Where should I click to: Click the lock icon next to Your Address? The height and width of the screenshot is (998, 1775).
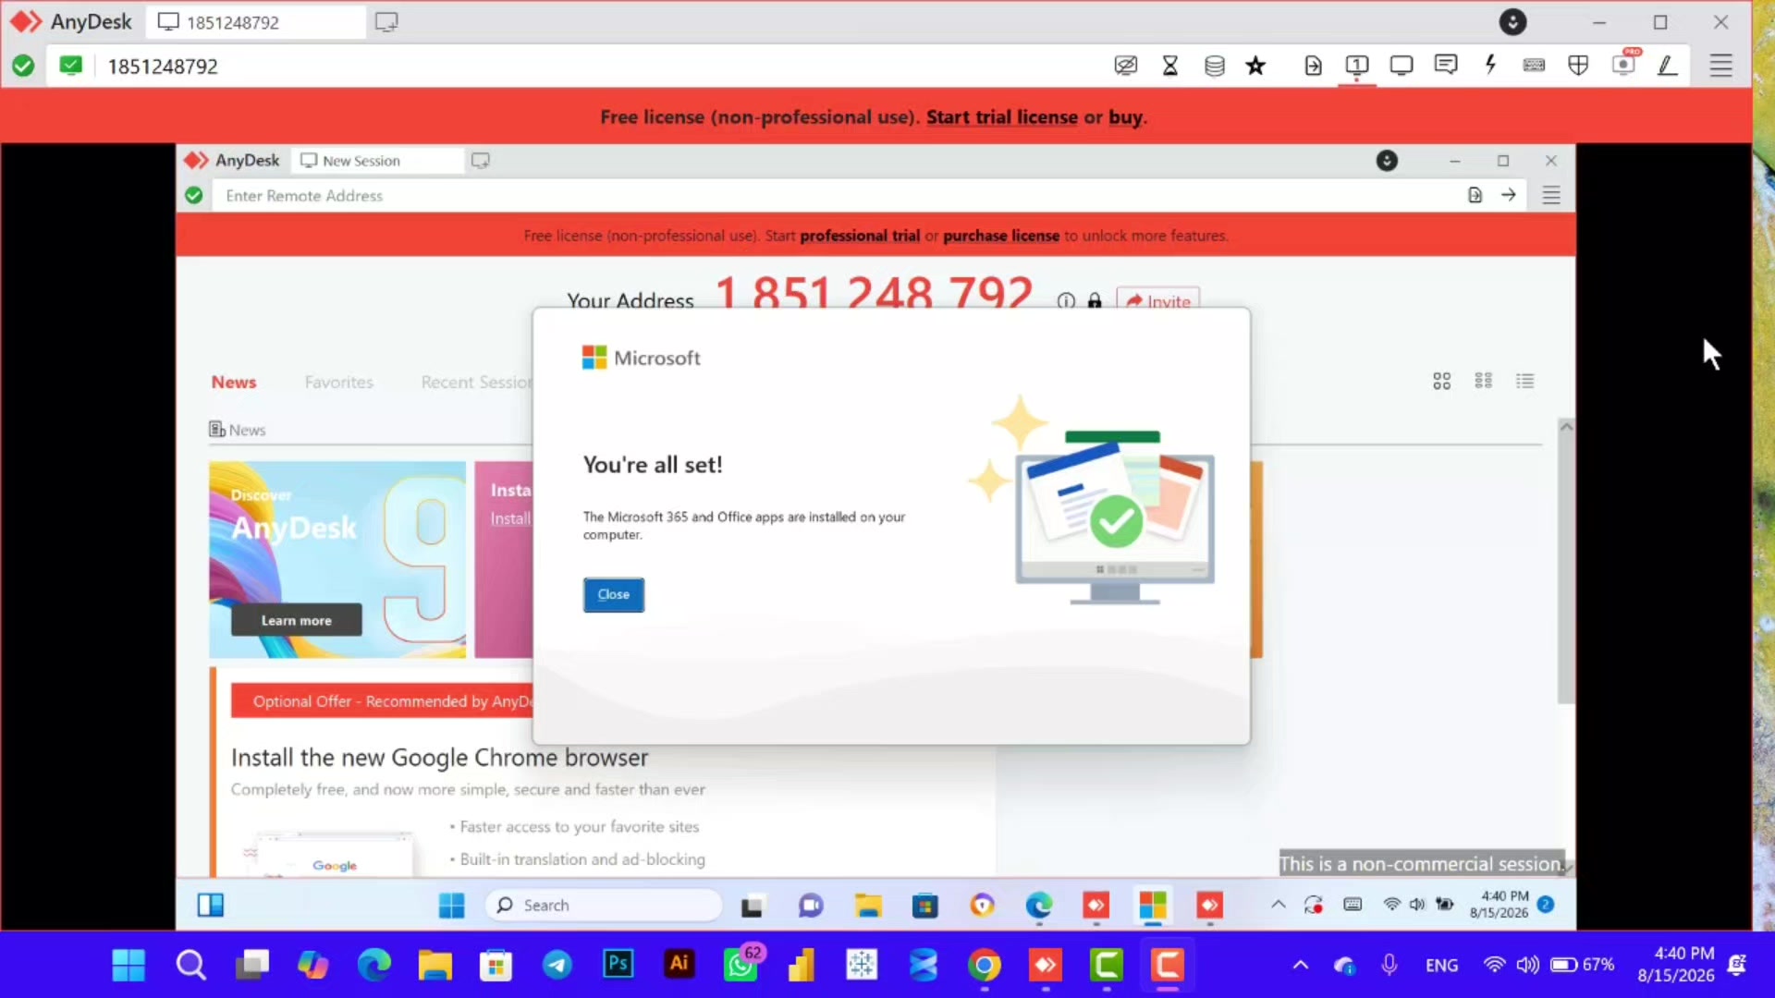click(x=1095, y=300)
